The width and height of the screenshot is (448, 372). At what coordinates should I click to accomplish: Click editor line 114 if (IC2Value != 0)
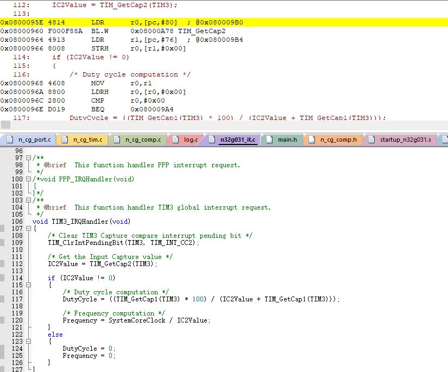point(81,278)
